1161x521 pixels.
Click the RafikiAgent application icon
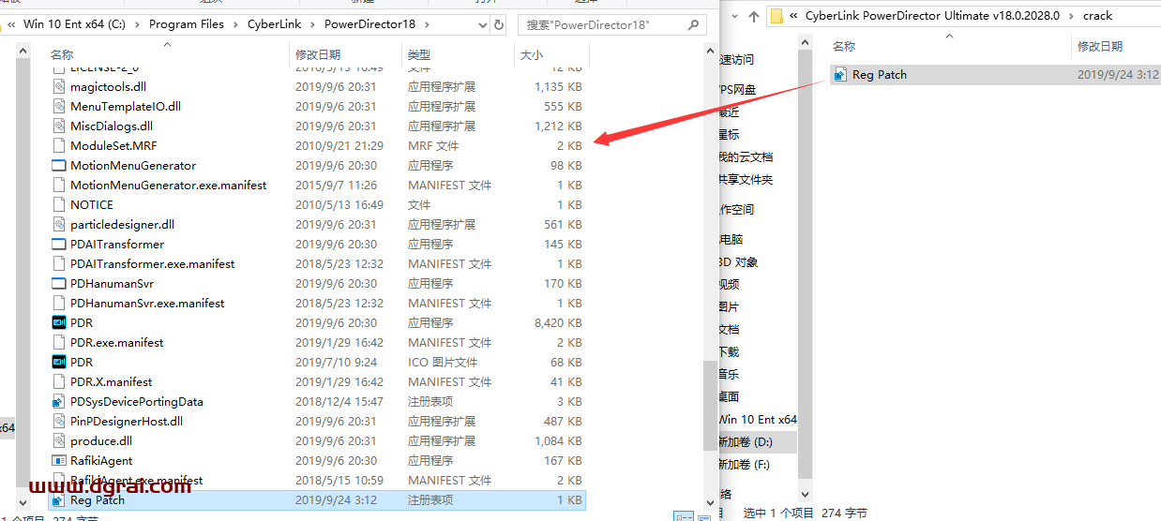59,460
